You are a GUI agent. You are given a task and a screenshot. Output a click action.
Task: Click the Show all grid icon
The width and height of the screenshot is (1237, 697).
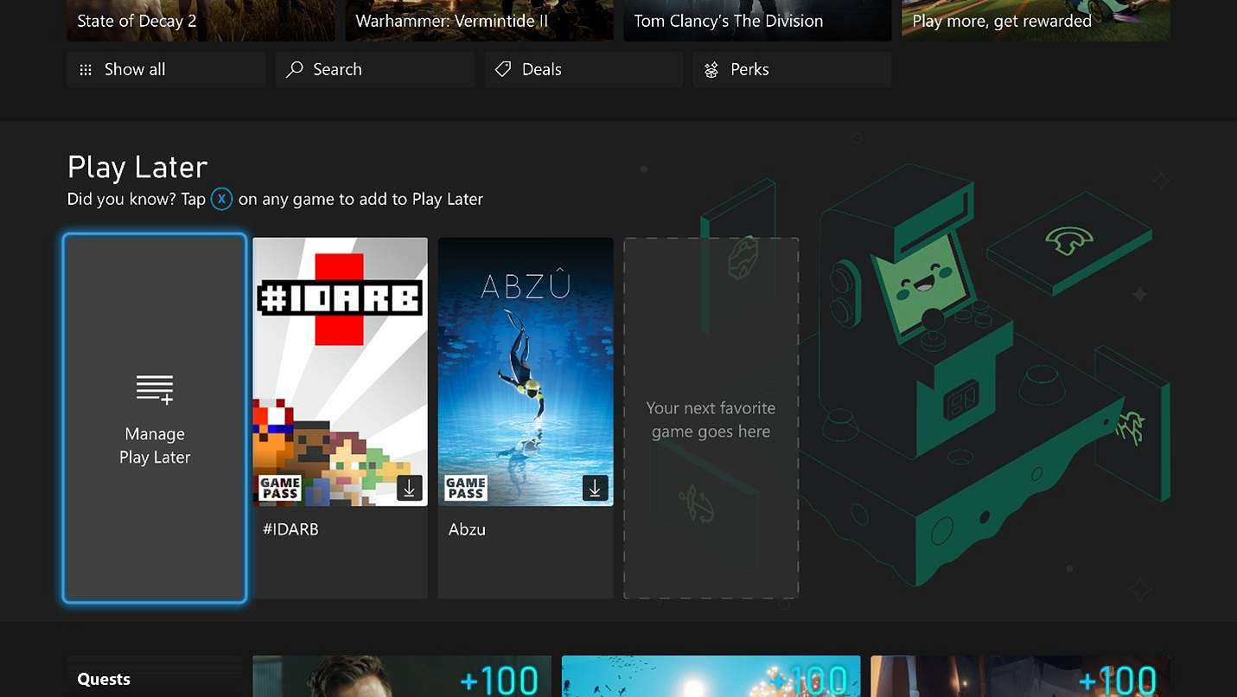(x=85, y=69)
